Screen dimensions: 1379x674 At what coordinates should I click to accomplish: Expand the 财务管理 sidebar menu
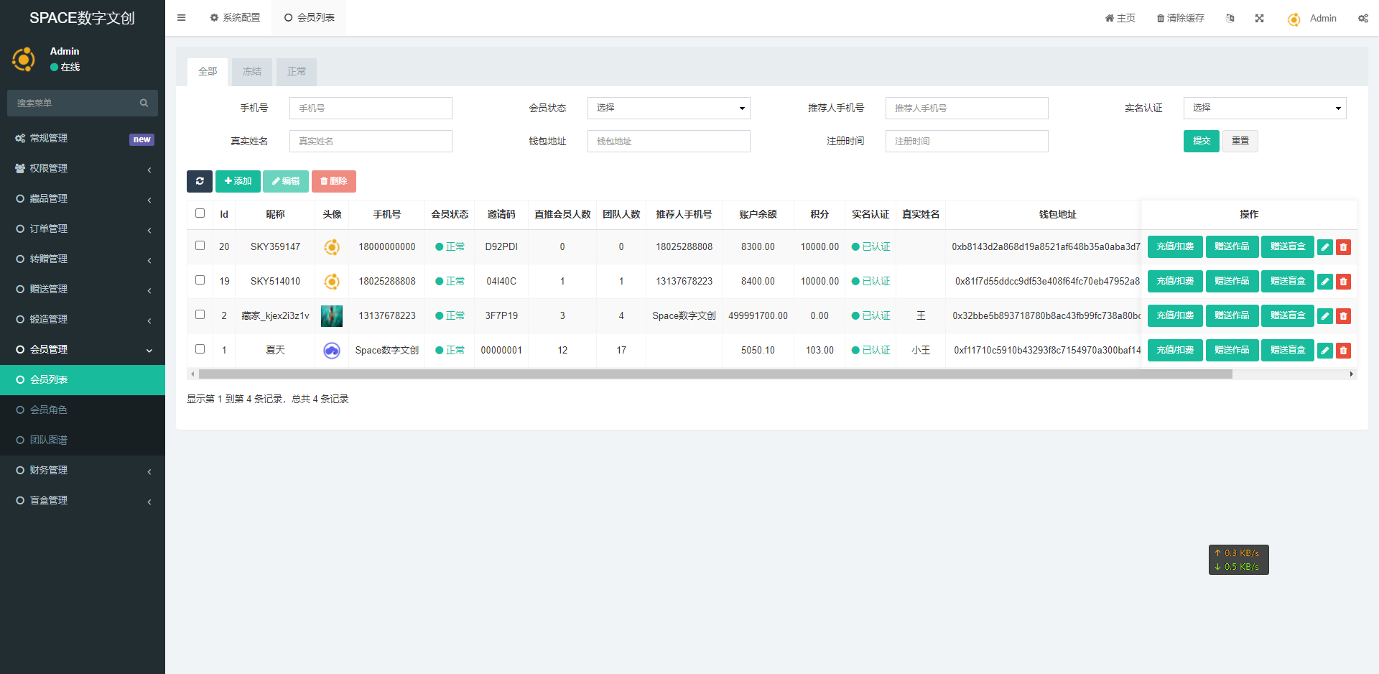[83, 470]
